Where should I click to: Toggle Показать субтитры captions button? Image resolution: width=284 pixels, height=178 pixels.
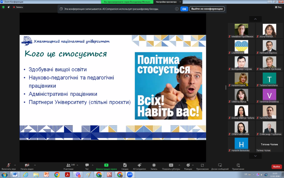point(171,165)
